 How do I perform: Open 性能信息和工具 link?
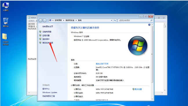tap(49, 96)
